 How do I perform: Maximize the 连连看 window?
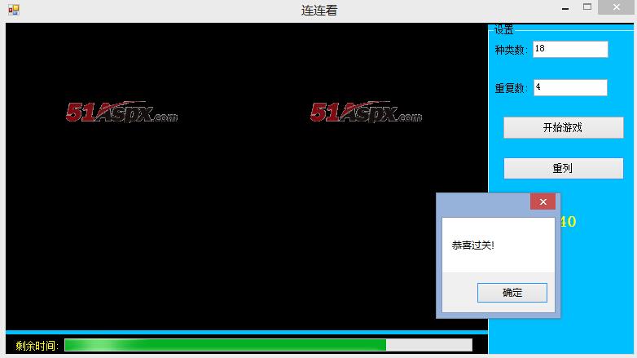tap(587, 7)
